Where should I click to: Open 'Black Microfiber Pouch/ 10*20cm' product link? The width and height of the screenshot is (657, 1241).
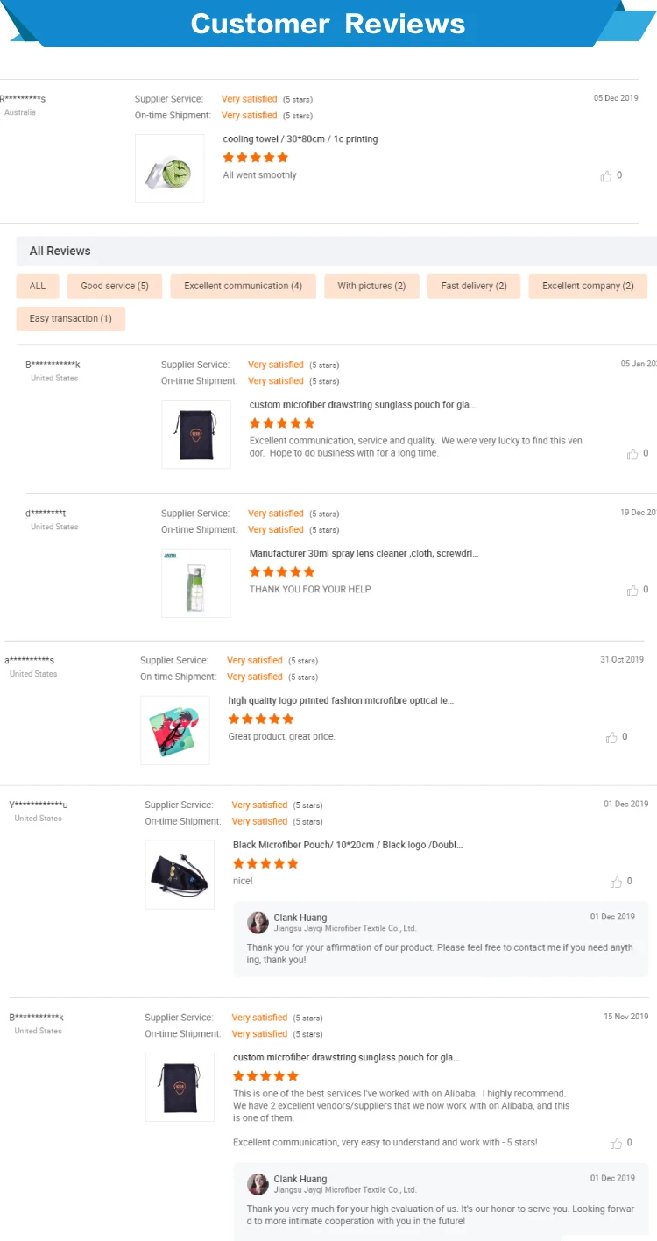pos(348,846)
